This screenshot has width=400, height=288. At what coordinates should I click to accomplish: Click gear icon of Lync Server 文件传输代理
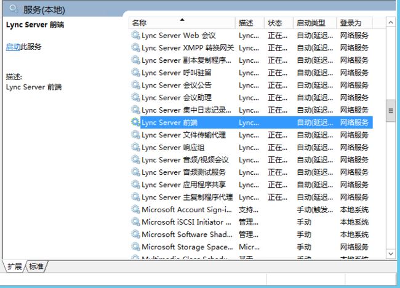click(x=135, y=135)
